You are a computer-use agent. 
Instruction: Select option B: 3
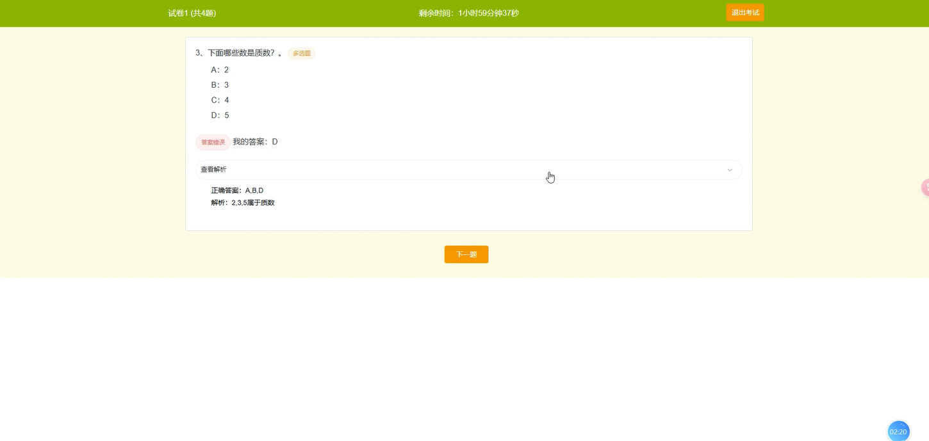coord(220,85)
